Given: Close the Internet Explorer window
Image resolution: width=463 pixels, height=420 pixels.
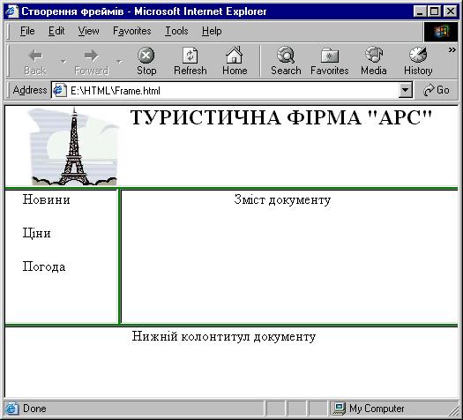Looking at the screenshot, I should [451, 11].
